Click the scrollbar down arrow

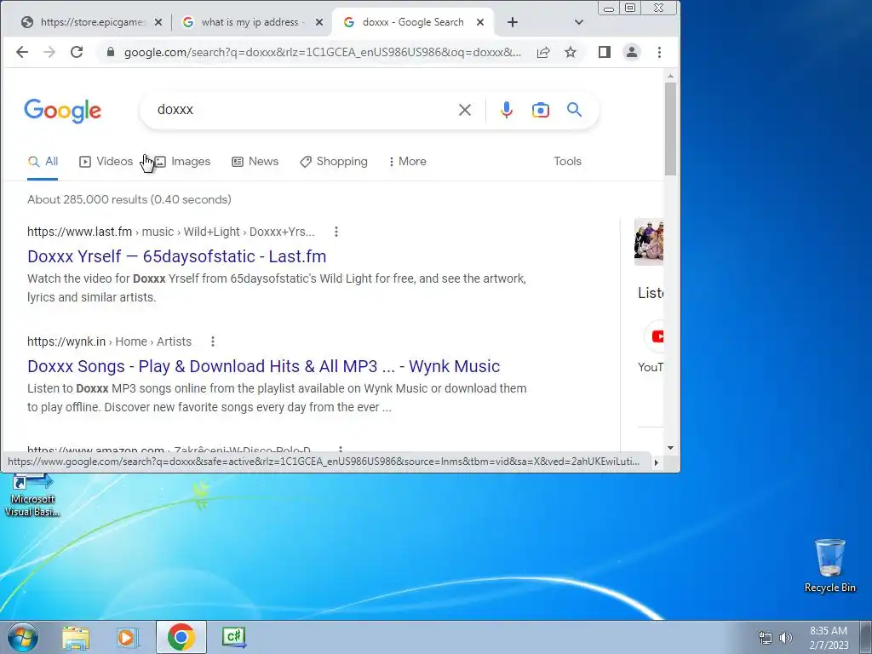pyautogui.click(x=670, y=448)
